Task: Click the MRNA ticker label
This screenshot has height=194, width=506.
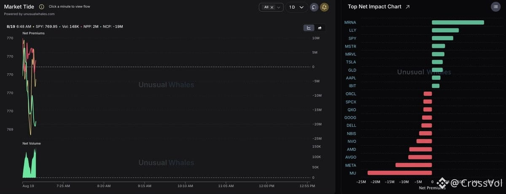Action: pos(350,22)
